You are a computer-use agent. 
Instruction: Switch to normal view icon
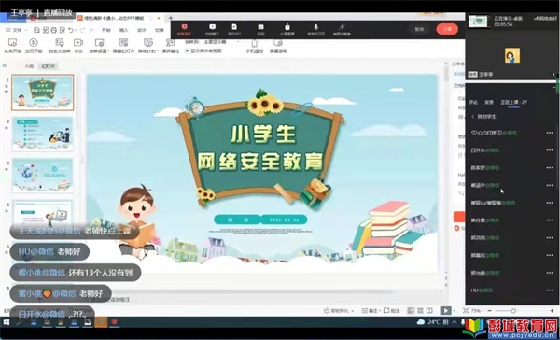[x=411, y=311]
